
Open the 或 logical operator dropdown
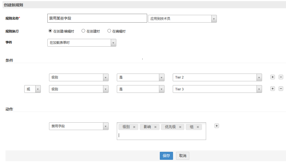click(x=33, y=89)
